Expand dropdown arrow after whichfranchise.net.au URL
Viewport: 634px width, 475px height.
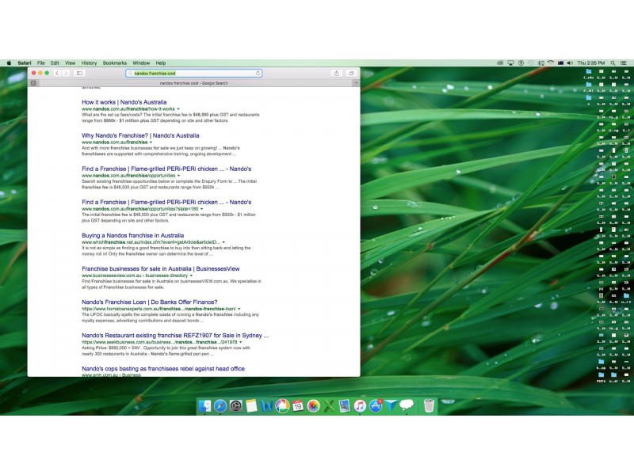coord(223,242)
